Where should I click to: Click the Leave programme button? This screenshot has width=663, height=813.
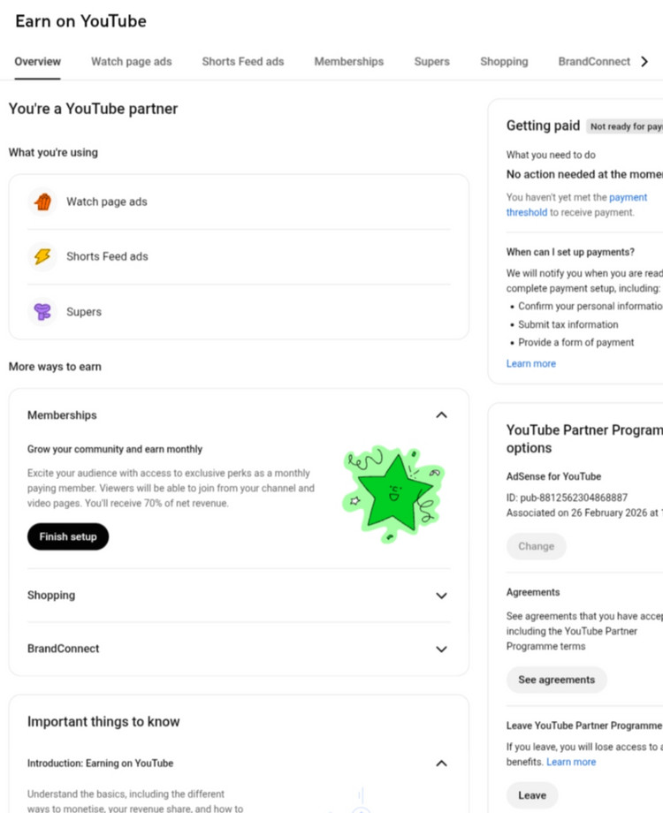click(532, 794)
